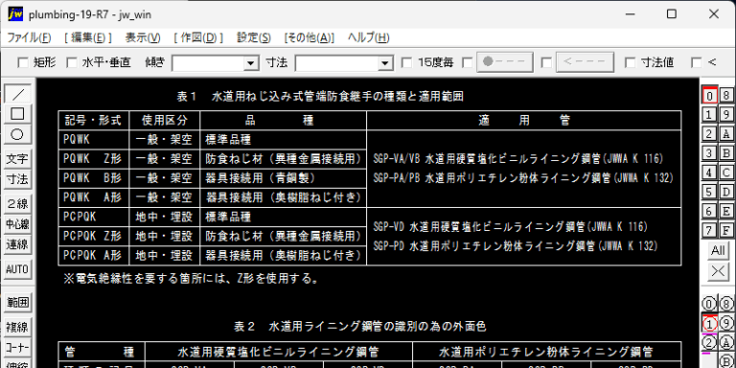Image resolution: width=736 pixels, height=368 pixels.
Task: Select layer button 8 in top layer grid
Action: coord(726,95)
